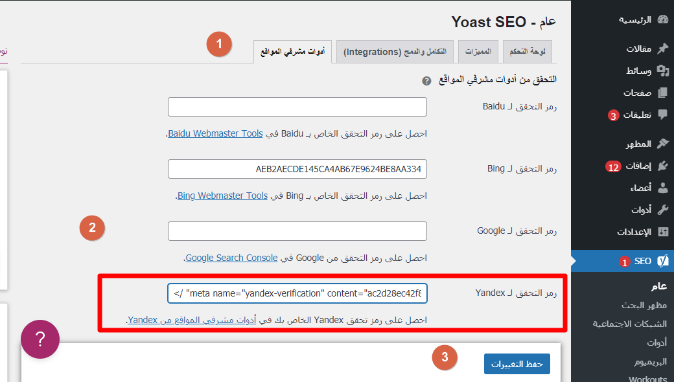Select the SEO sidebar menu item
Viewport: 674px width, 382px height.
[x=622, y=261]
